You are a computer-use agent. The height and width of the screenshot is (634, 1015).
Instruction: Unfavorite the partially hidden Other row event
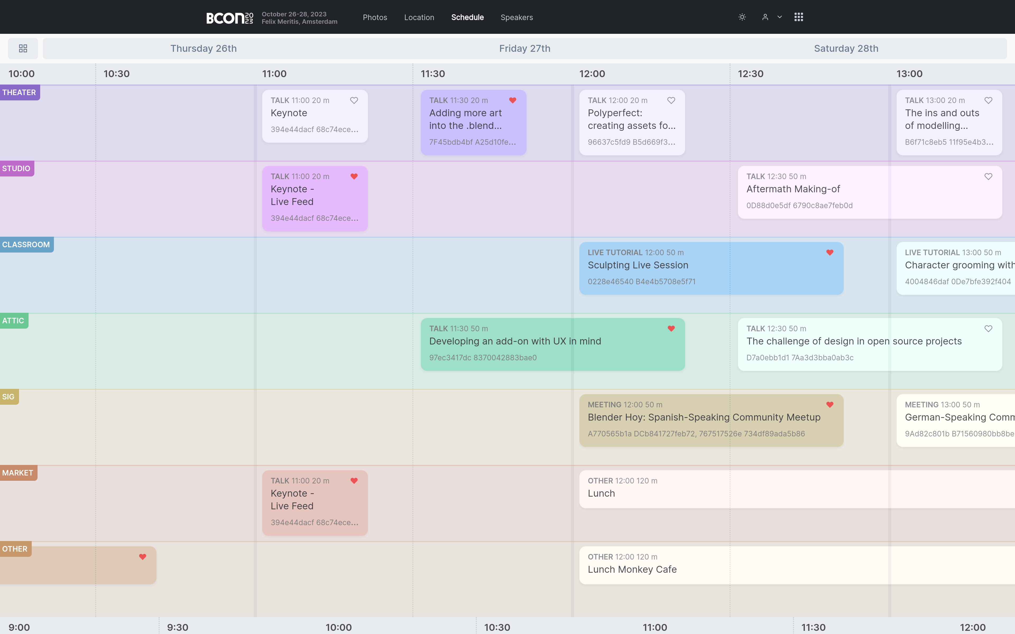click(143, 557)
